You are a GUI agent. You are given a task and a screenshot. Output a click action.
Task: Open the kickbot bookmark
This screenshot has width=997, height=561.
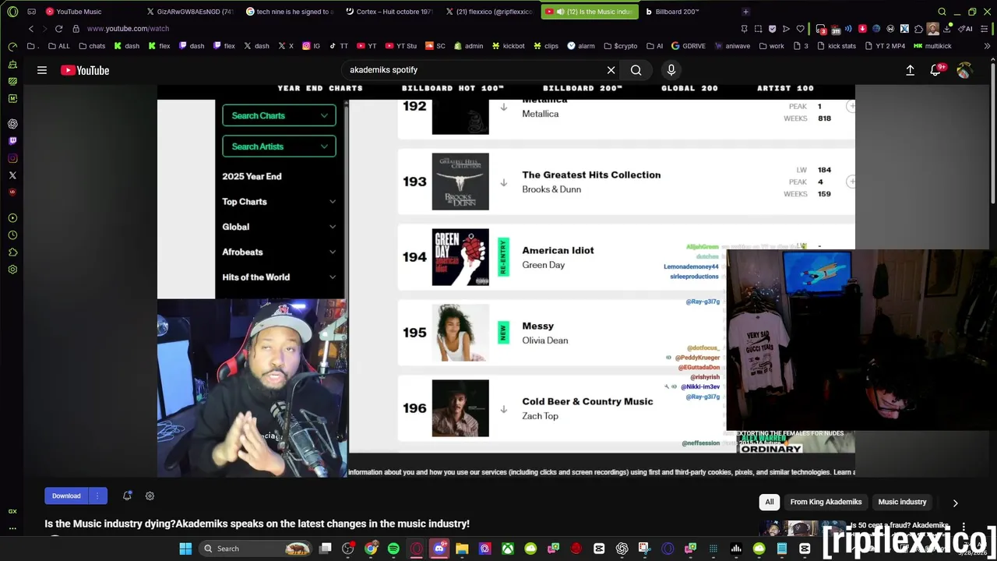click(x=508, y=46)
